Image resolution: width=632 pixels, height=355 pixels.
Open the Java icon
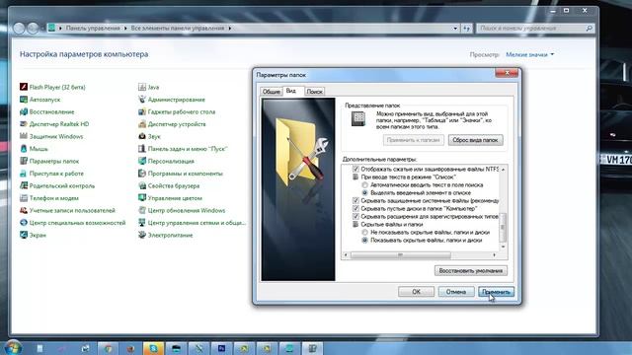click(x=142, y=87)
